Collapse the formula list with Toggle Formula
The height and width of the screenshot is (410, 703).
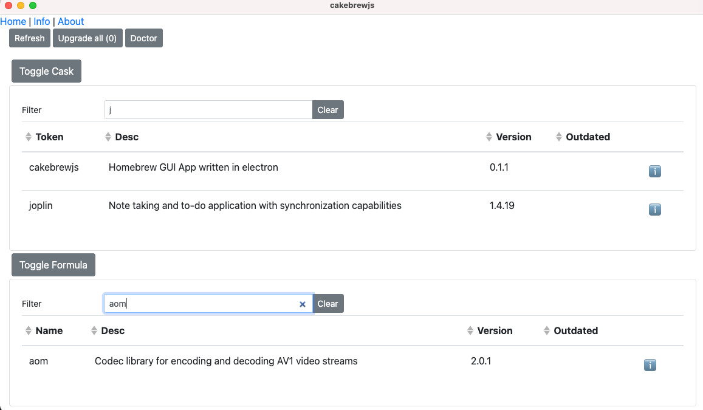coord(53,265)
